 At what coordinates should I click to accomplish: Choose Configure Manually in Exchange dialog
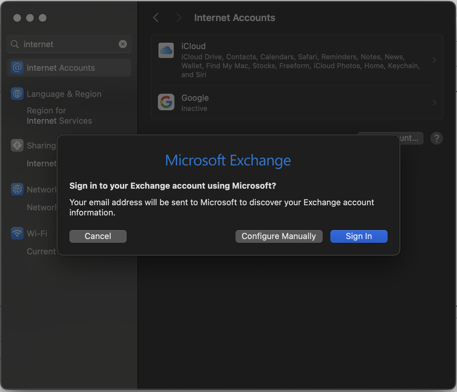pos(279,236)
